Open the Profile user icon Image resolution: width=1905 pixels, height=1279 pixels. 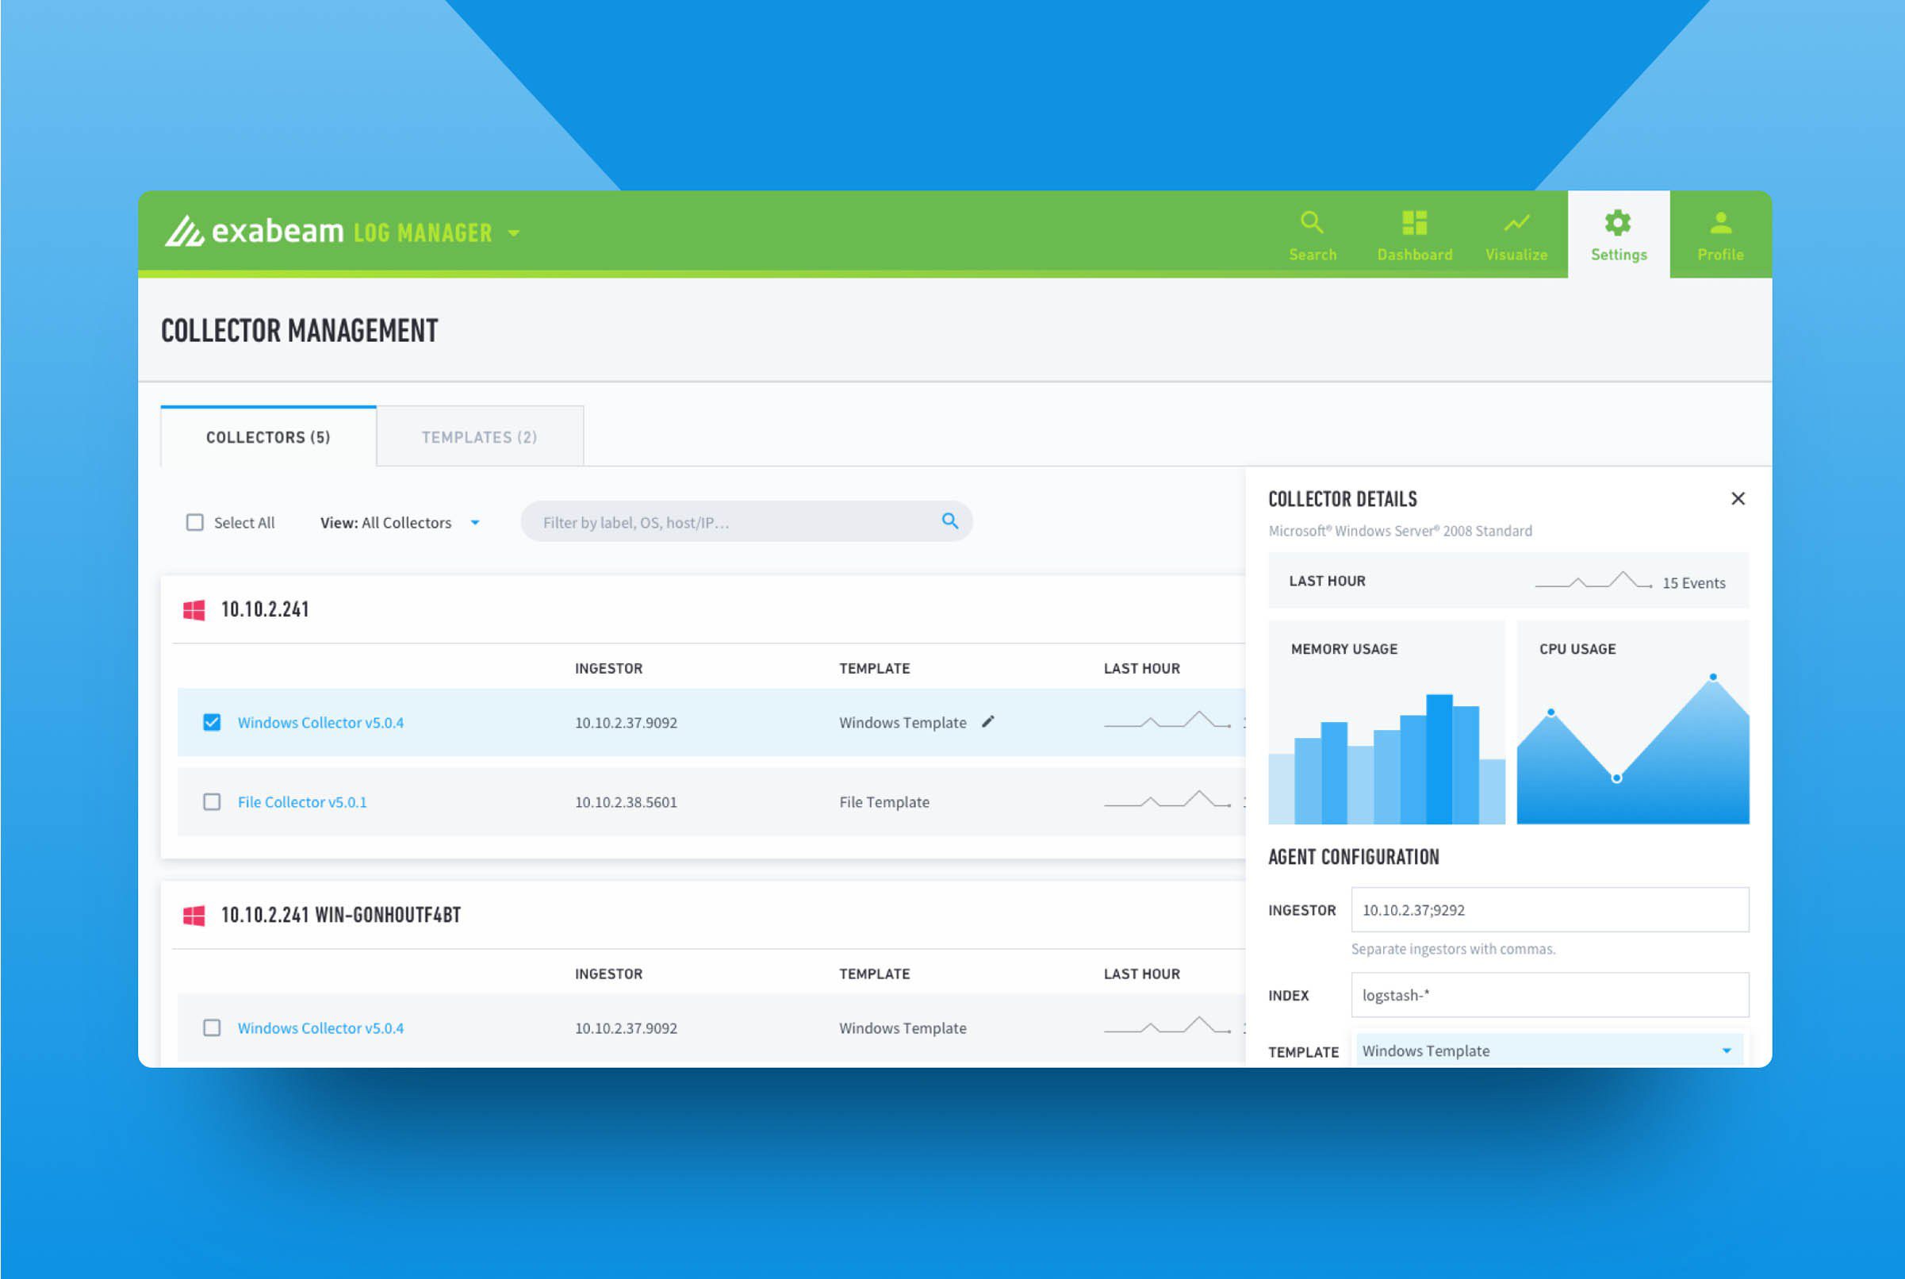pos(1721,223)
